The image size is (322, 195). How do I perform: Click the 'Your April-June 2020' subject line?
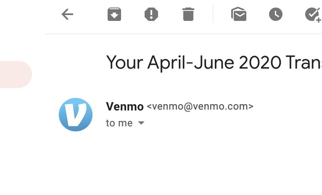pos(214,62)
